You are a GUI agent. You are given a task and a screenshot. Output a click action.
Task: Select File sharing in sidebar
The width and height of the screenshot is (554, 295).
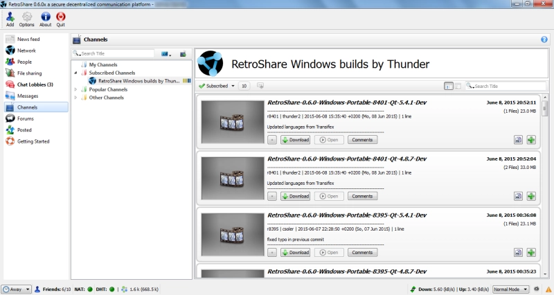point(36,73)
